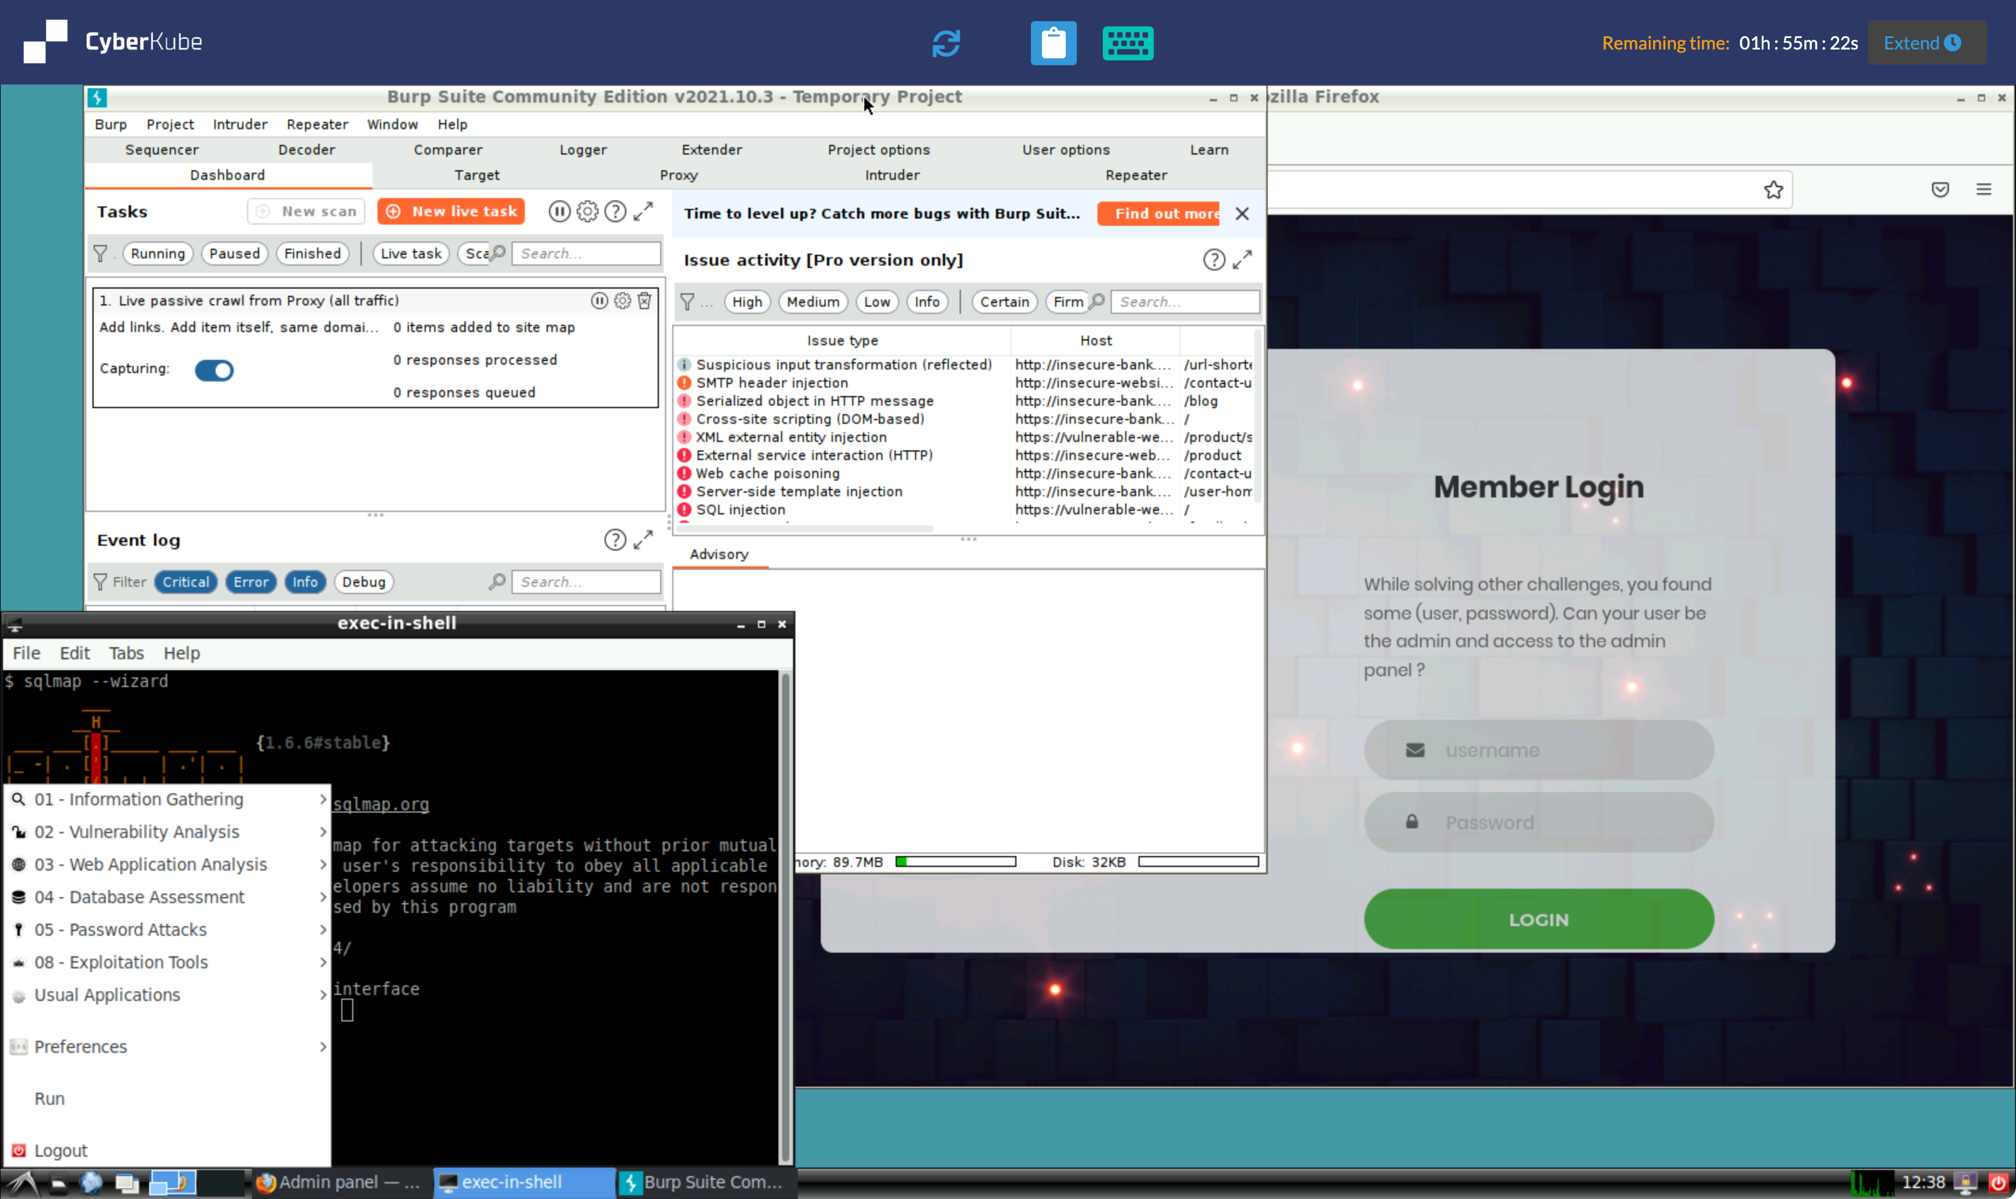
Task: Click the Tasks filter funnel icon
Action: [100, 254]
